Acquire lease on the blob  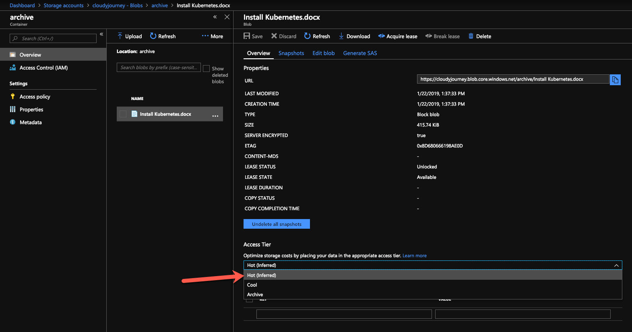(398, 36)
